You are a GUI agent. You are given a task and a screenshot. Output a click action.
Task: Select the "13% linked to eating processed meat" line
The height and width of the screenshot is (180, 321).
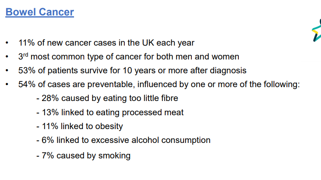point(110,112)
